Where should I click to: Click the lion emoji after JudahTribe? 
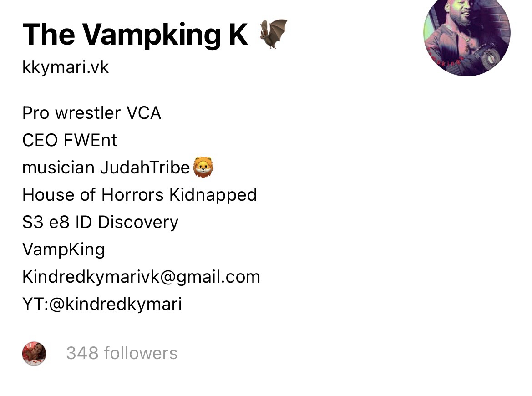203,168
